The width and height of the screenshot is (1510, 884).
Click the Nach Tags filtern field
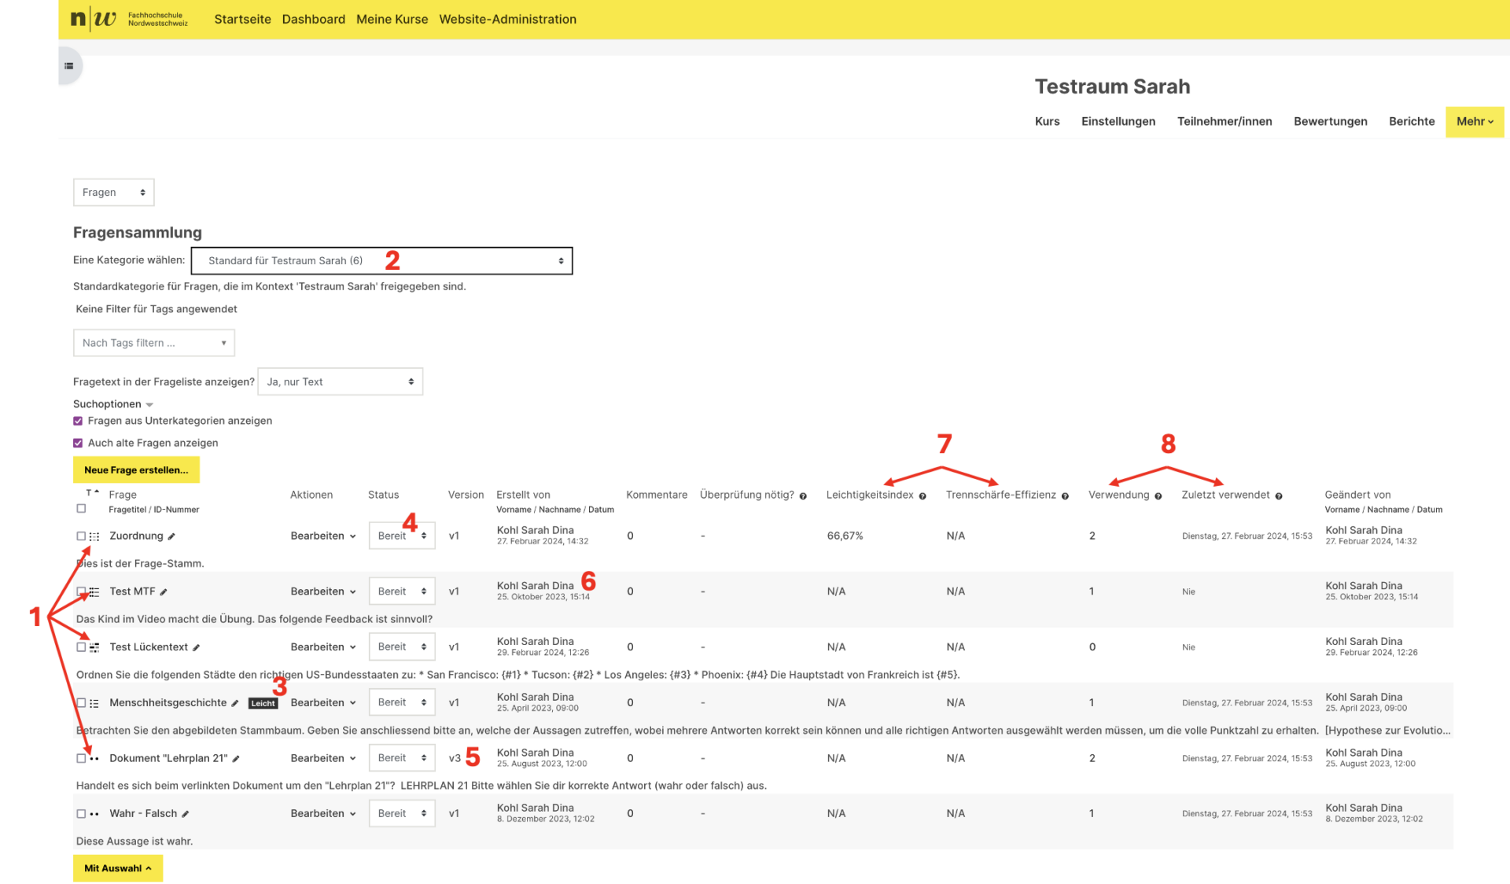tap(154, 343)
